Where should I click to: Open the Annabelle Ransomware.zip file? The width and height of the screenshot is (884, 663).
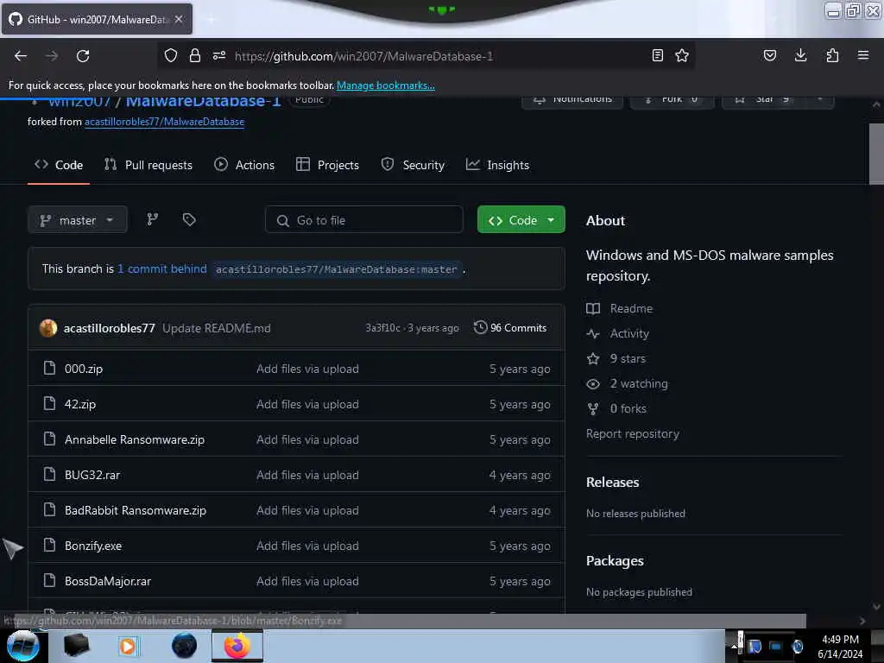point(135,439)
